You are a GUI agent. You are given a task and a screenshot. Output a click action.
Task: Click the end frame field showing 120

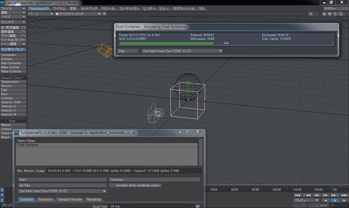[339, 189]
